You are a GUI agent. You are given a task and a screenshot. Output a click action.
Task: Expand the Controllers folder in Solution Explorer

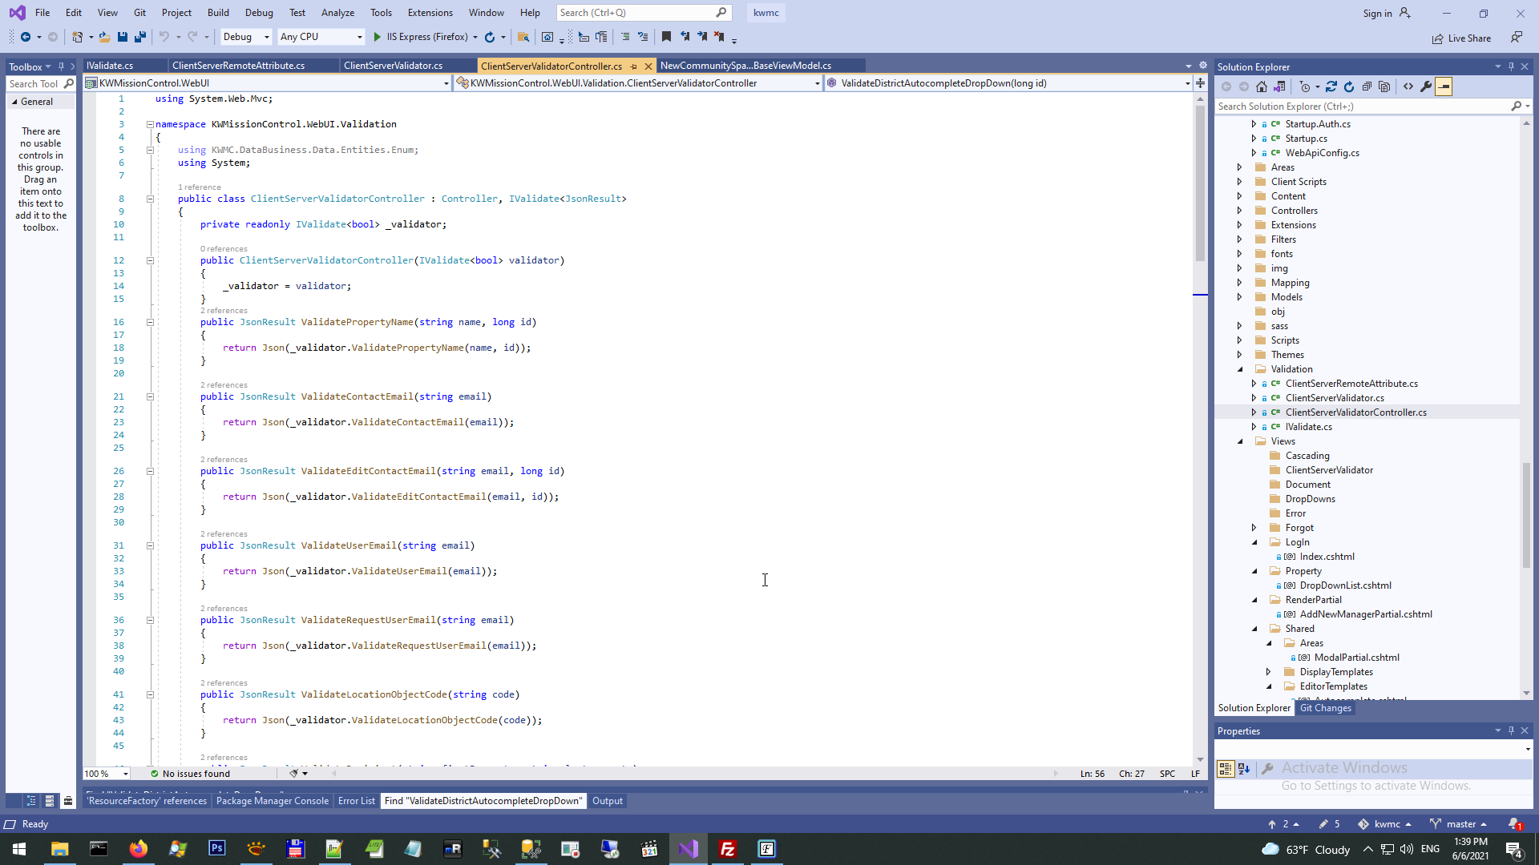pyautogui.click(x=1240, y=211)
